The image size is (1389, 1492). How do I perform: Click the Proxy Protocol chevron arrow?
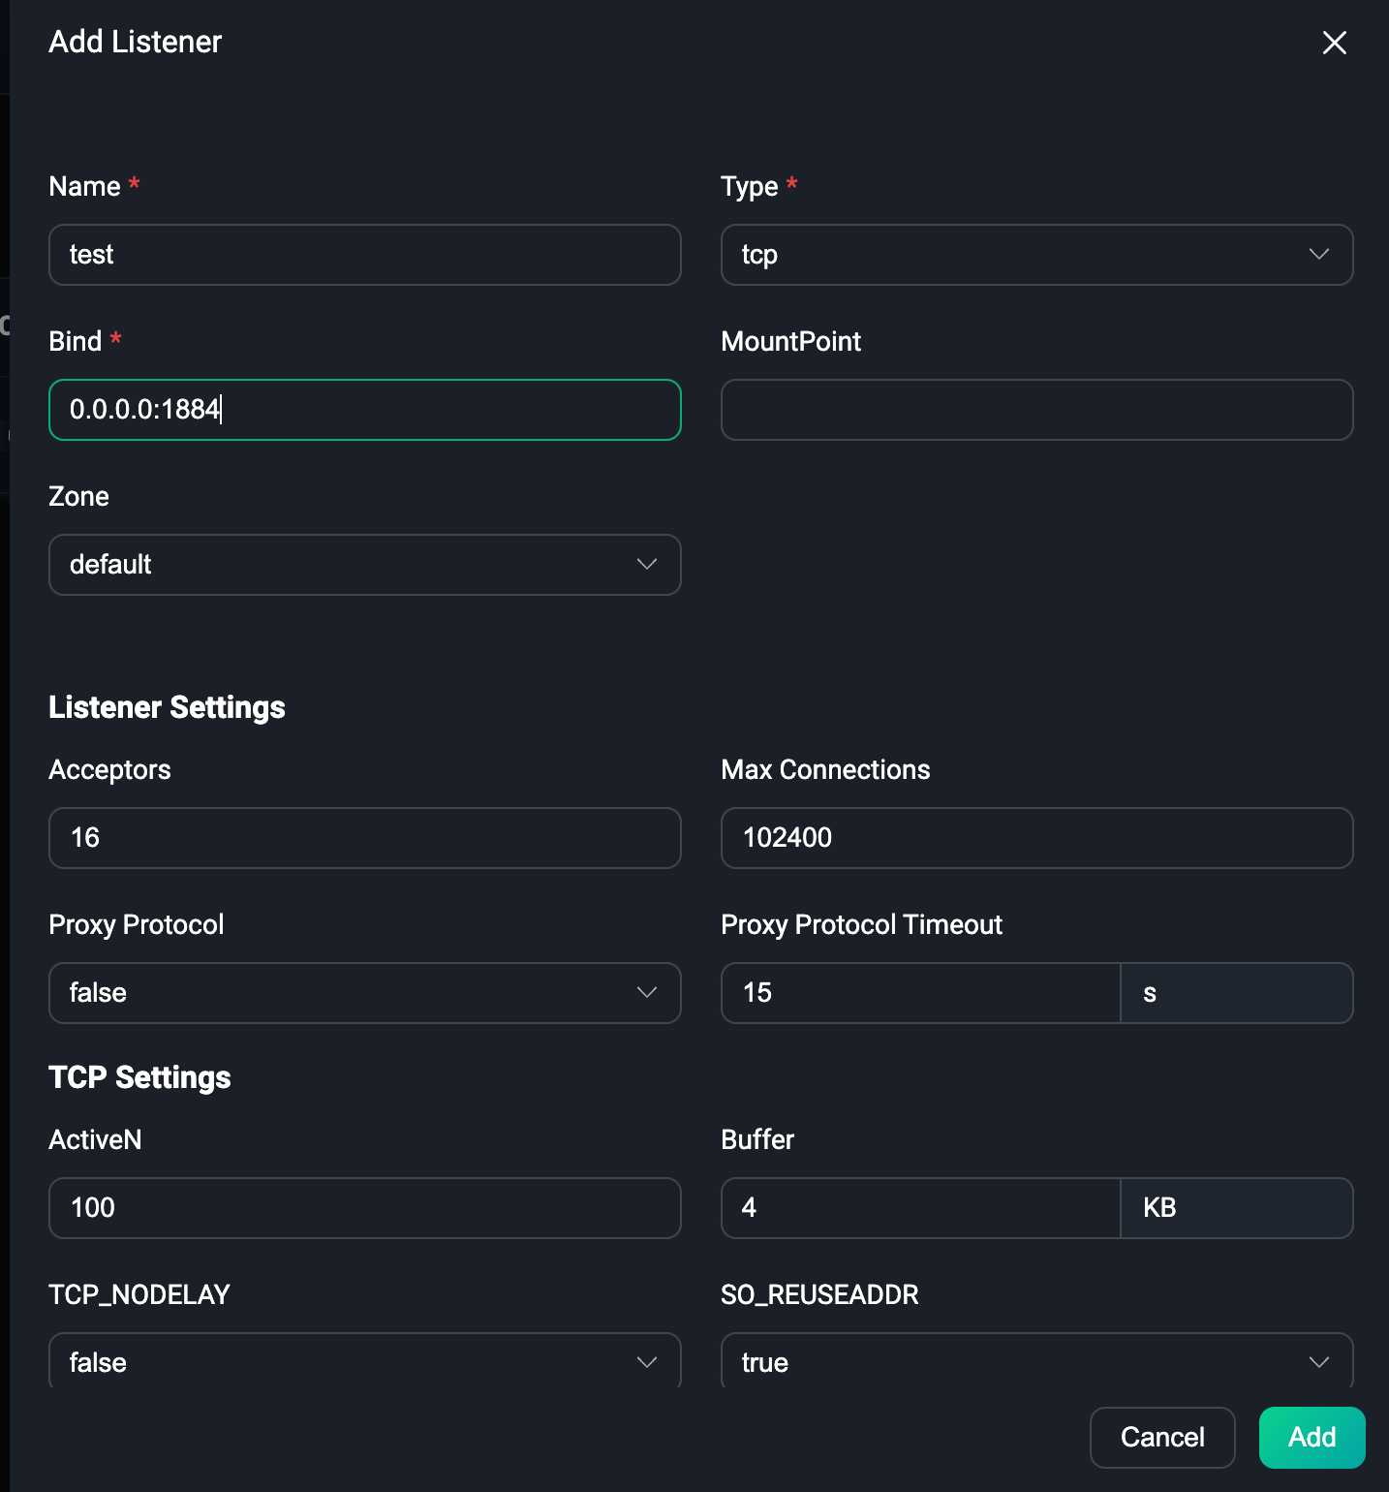646,993
